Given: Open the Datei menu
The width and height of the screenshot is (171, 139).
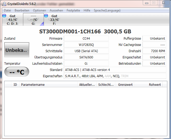Looking at the screenshot, I should coord(7,10).
